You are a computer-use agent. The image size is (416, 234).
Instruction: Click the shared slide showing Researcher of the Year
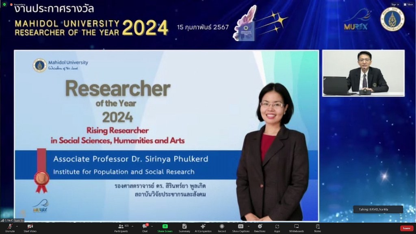click(166, 136)
